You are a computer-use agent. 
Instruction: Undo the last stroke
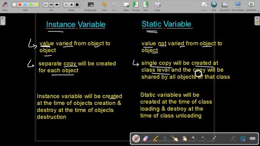[x=104, y=6]
